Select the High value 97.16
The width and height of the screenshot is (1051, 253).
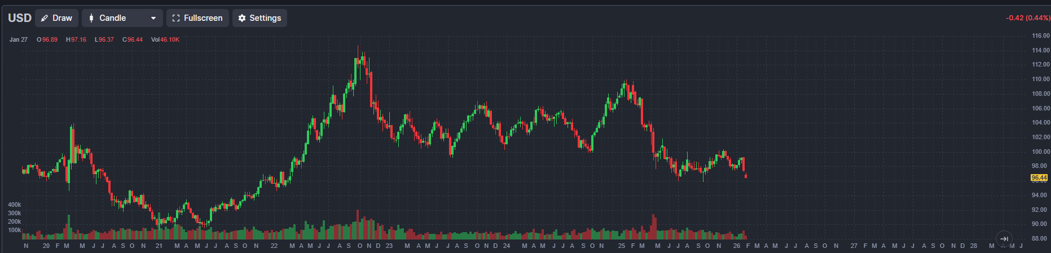tap(78, 39)
